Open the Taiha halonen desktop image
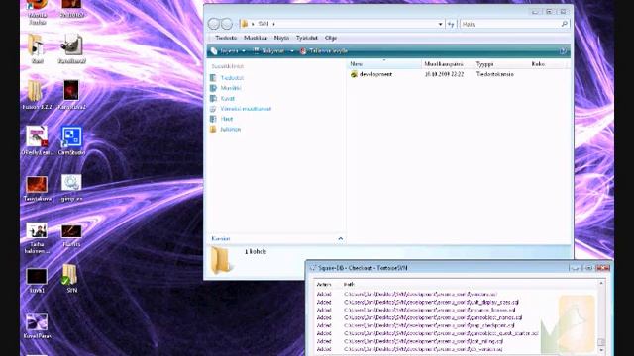Viewport: 634px width, 356px height. (x=37, y=238)
